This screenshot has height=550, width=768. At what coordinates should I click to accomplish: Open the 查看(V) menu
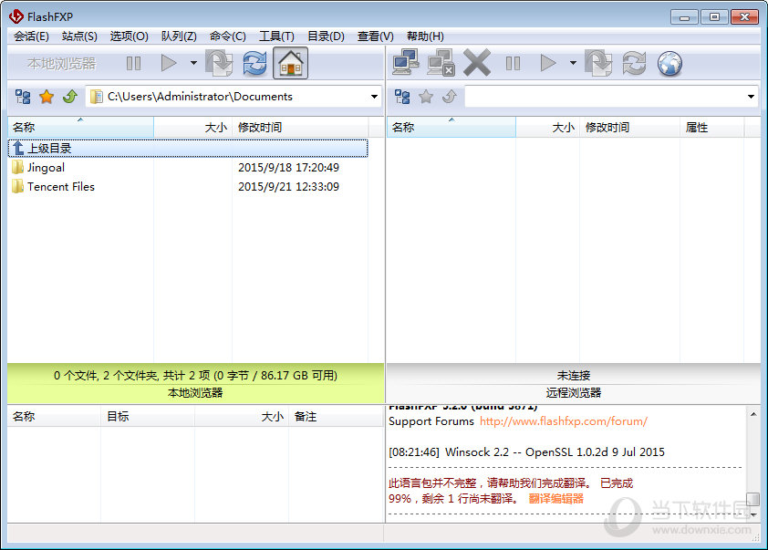[x=375, y=36]
